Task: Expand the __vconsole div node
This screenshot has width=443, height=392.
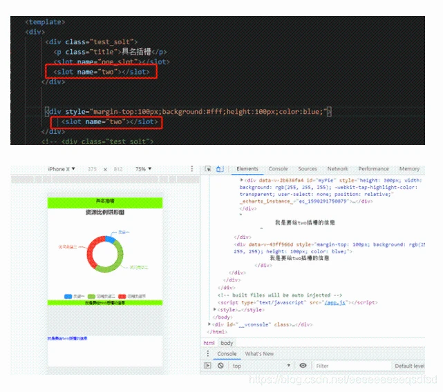Action: point(210,324)
